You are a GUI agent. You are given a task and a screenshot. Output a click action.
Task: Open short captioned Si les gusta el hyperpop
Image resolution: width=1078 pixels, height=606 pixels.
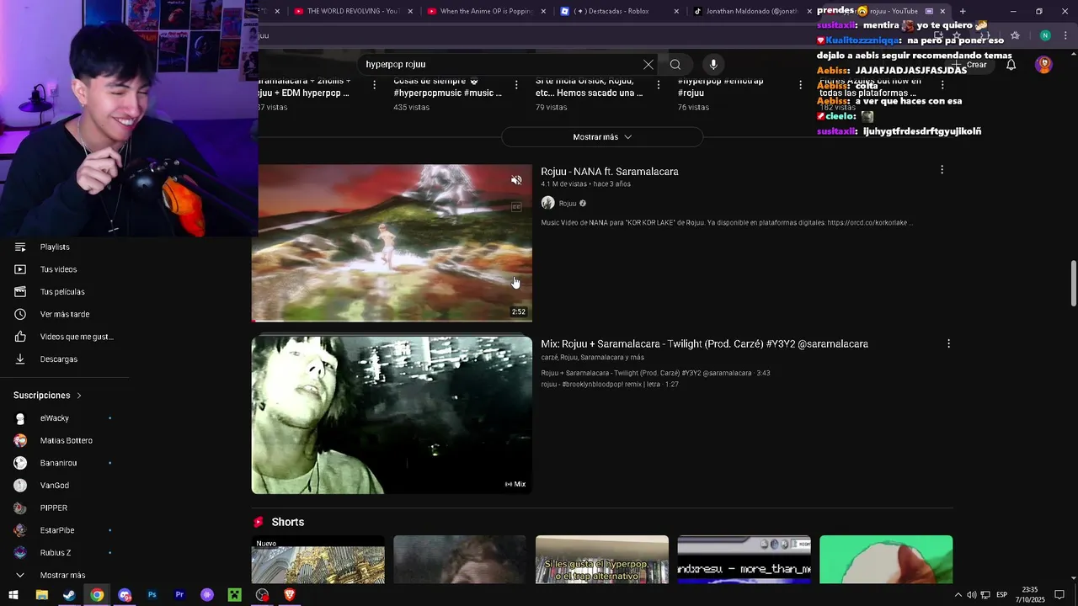pyautogui.click(x=602, y=560)
